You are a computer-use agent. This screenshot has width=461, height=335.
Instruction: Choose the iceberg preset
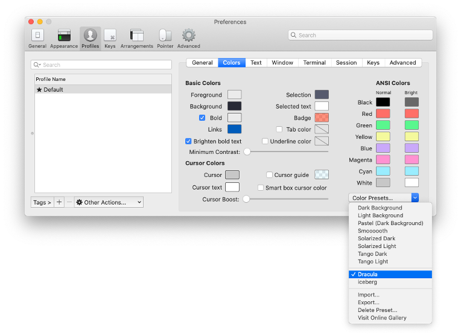(390, 282)
